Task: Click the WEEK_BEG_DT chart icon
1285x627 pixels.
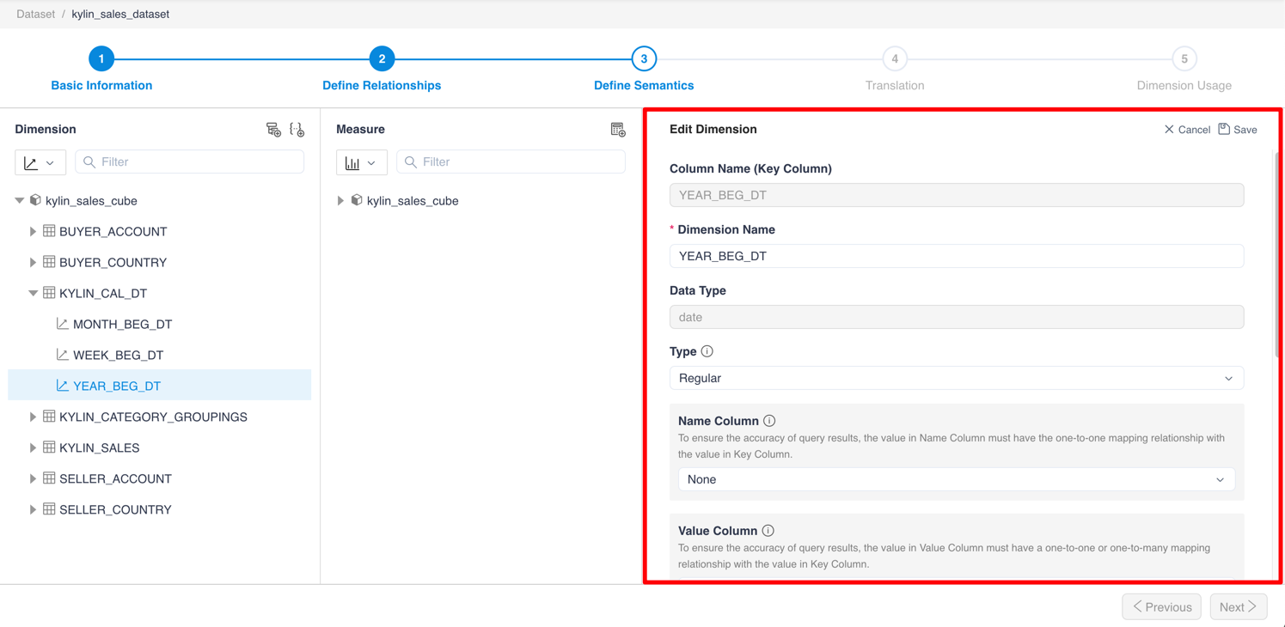Action: point(62,355)
